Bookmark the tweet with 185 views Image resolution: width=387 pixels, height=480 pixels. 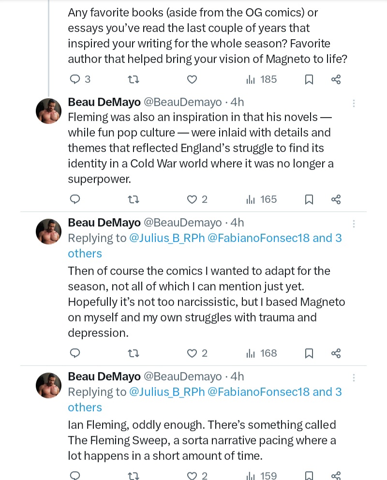309,79
